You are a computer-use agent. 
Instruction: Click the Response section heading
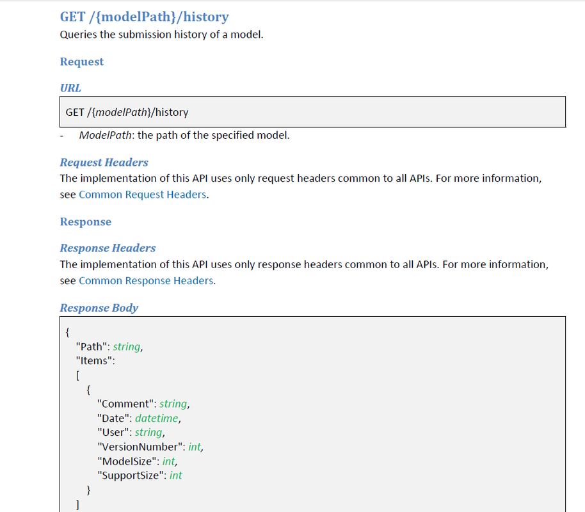pos(86,221)
